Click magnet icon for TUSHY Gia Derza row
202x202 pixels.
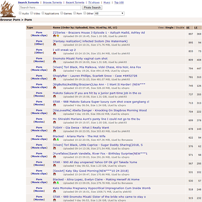[54, 131]
